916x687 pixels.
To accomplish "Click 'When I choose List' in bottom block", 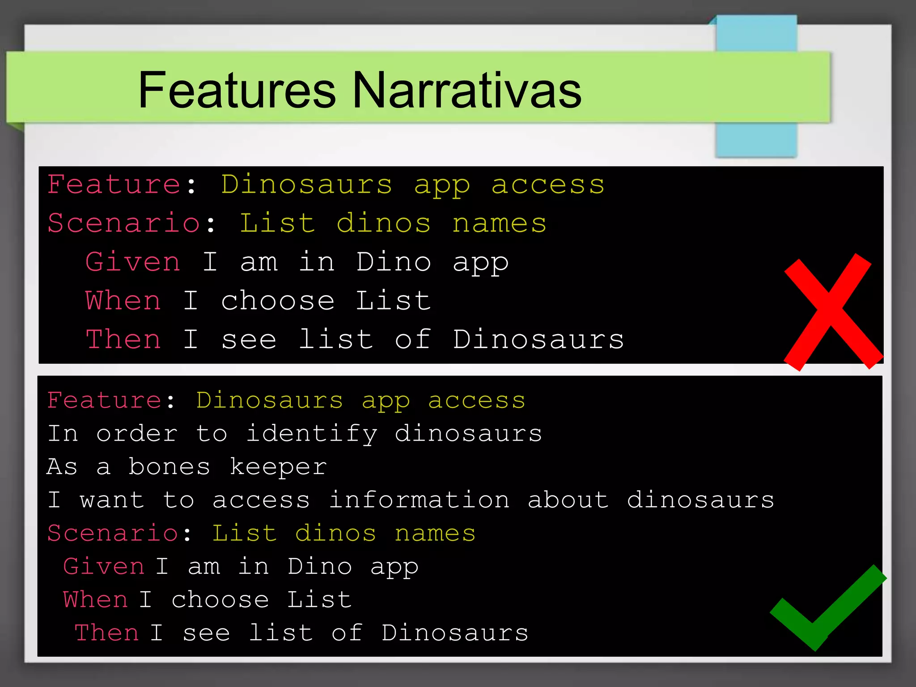I will coord(208,599).
